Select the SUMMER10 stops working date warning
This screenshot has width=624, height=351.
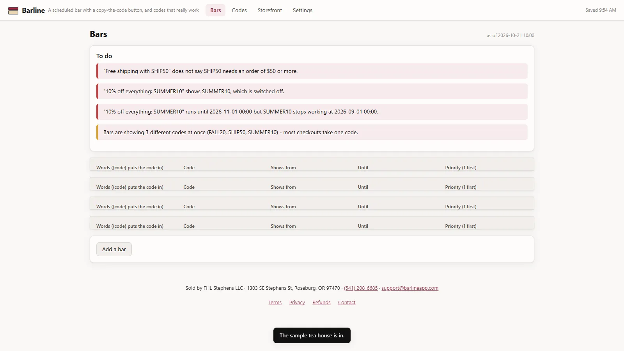(312, 112)
